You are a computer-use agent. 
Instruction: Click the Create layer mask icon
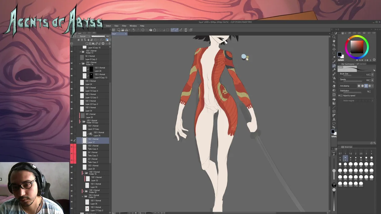pyautogui.click(x=103, y=43)
